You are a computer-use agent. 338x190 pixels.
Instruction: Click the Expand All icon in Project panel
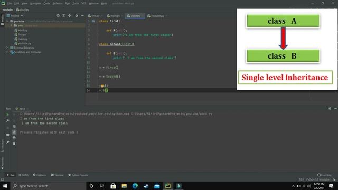click(x=64, y=16)
